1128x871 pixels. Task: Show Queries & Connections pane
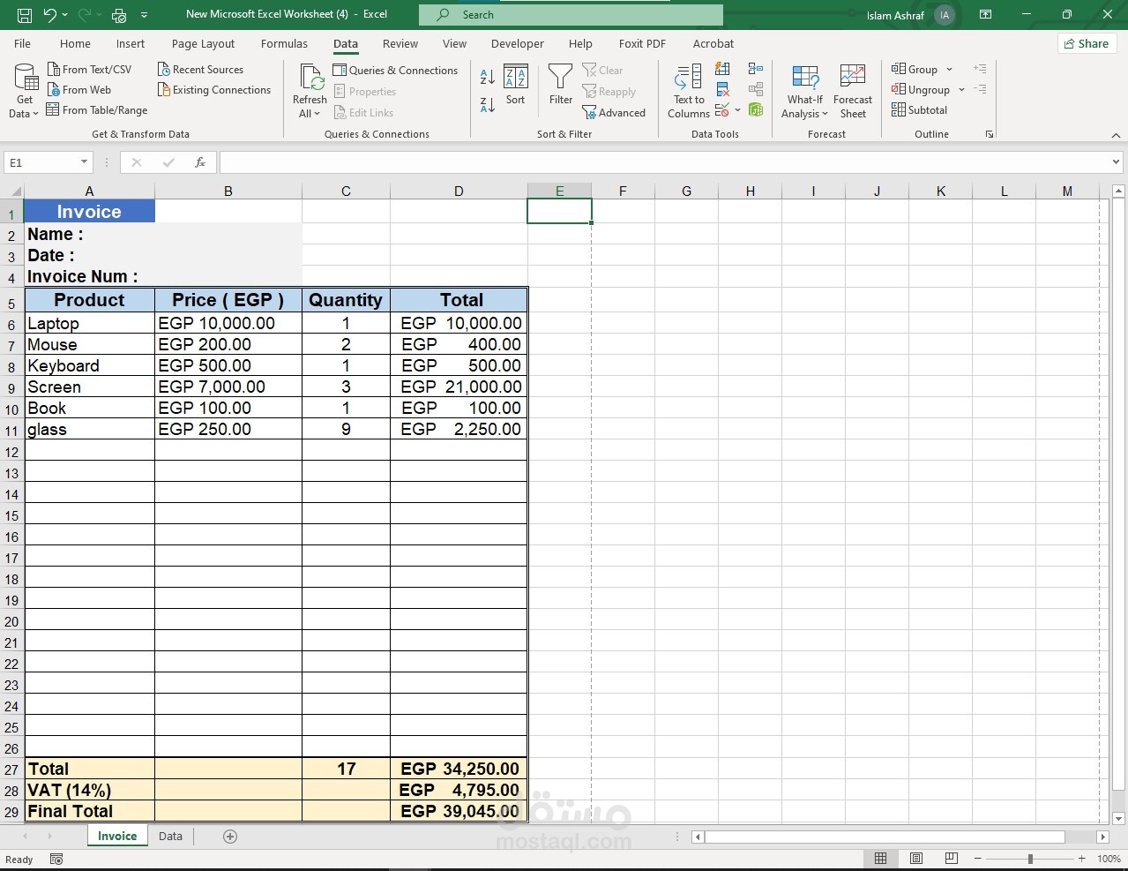click(395, 70)
